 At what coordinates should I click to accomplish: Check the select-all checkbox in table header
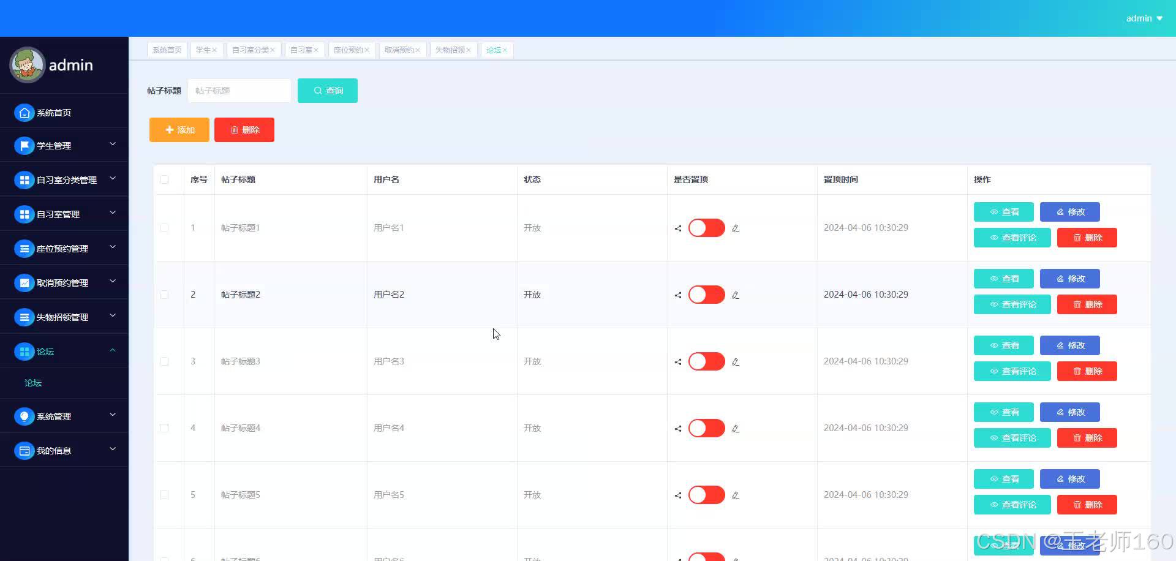(x=164, y=179)
